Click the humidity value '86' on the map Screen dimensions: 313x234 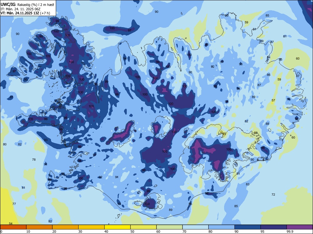click(269, 75)
